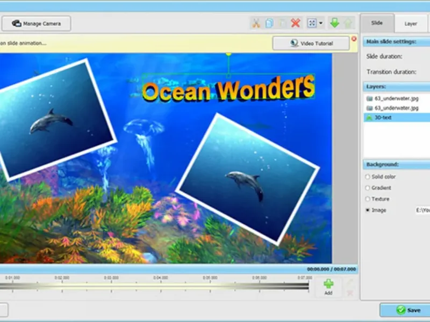Close the yellow hint bar
Image resolution: width=430 pixels, height=322 pixels.
pos(354,39)
